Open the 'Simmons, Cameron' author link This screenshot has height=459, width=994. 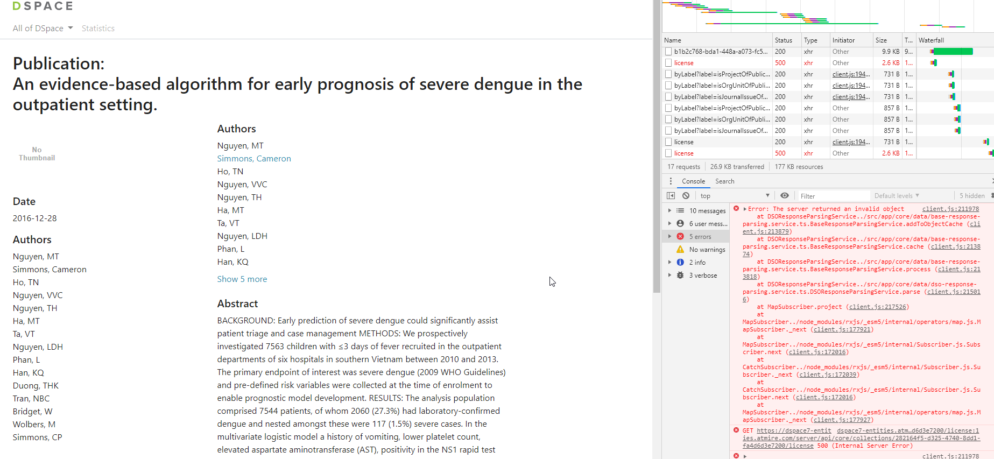[254, 159]
